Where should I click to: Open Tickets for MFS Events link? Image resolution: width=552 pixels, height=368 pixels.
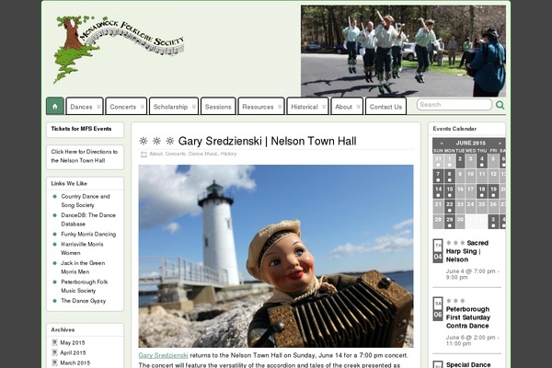pyautogui.click(x=81, y=129)
